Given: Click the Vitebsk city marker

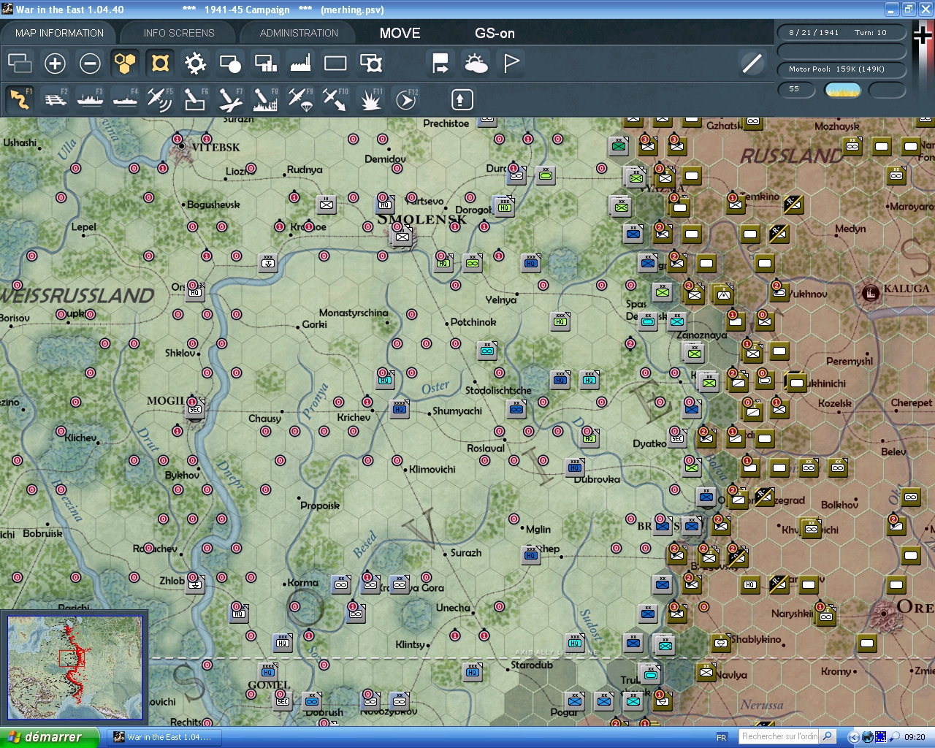Looking at the screenshot, I should coord(182,146).
